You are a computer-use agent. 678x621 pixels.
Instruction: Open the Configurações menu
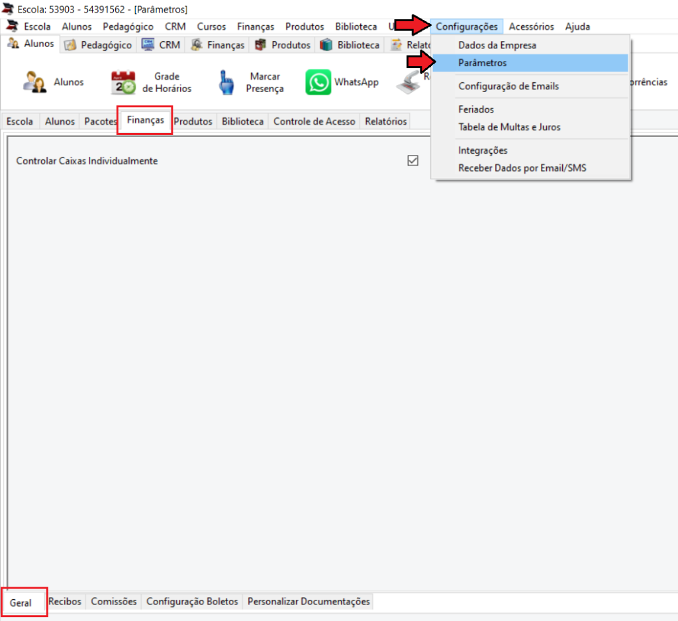467,26
